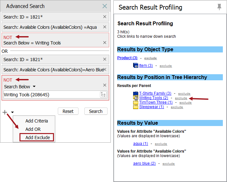227x182 pixels.
Task: Exclude T-Shirts Family from results
Action: coord(184,93)
